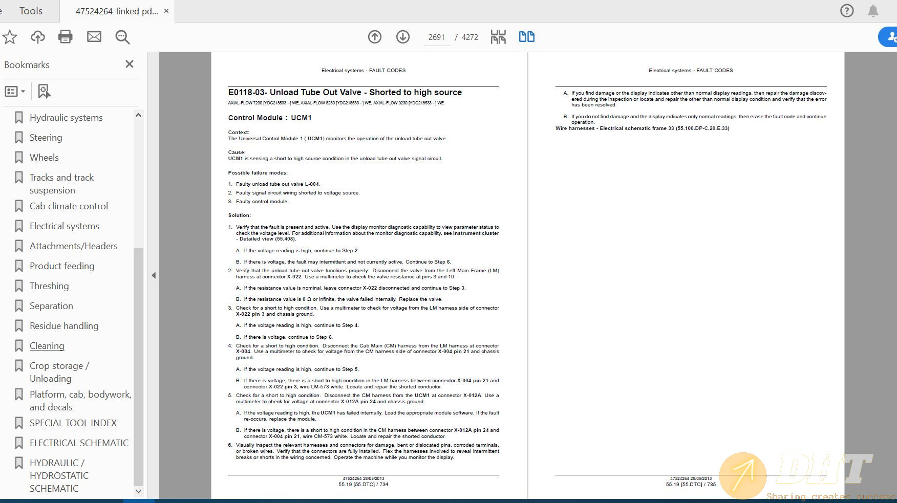Open the Residue handling bookmark
Image resolution: width=897 pixels, height=503 pixels.
64,326
